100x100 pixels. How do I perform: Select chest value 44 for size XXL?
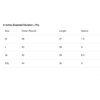click(x=23, y=63)
